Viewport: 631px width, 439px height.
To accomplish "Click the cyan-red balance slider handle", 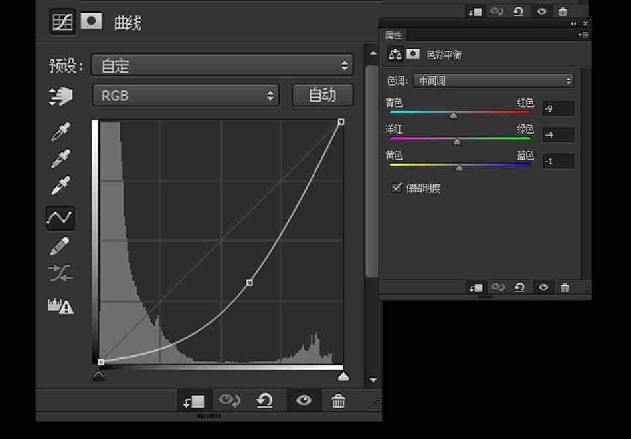I will tap(454, 116).
